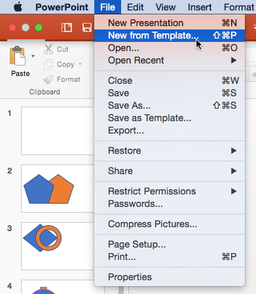Open the Insert menu
Image resolution: width=256 pixels, height=294 pixels.
[x=200, y=7]
